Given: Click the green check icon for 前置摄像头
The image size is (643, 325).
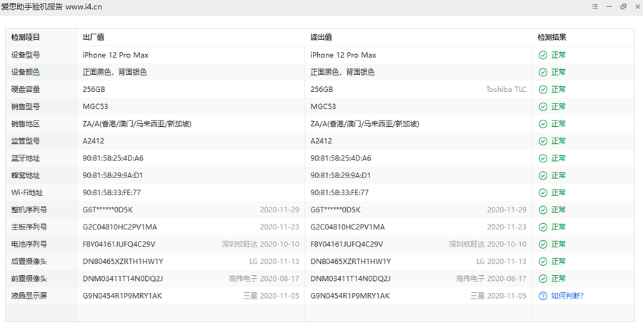Looking at the screenshot, I should (543, 279).
